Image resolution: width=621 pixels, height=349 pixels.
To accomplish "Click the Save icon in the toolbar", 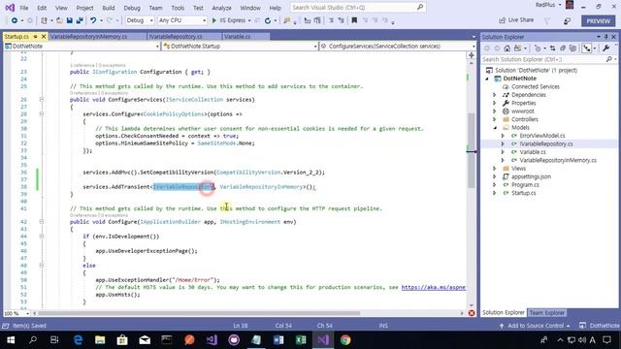I will pyautogui.click(x=69, y=20).
